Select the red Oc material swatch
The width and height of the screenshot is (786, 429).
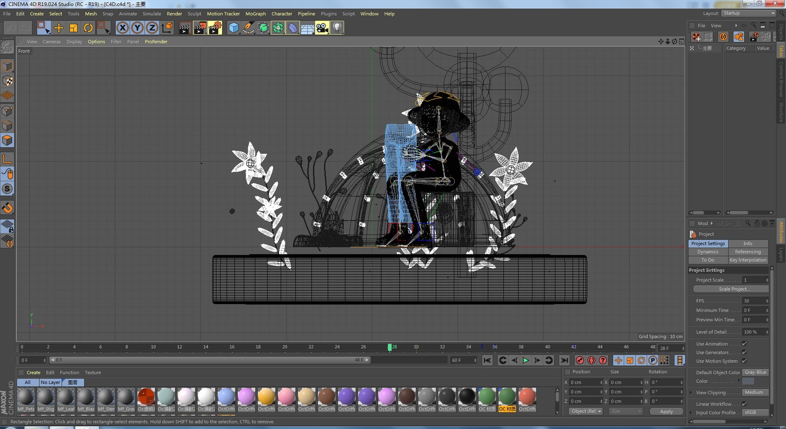[146, 400]
